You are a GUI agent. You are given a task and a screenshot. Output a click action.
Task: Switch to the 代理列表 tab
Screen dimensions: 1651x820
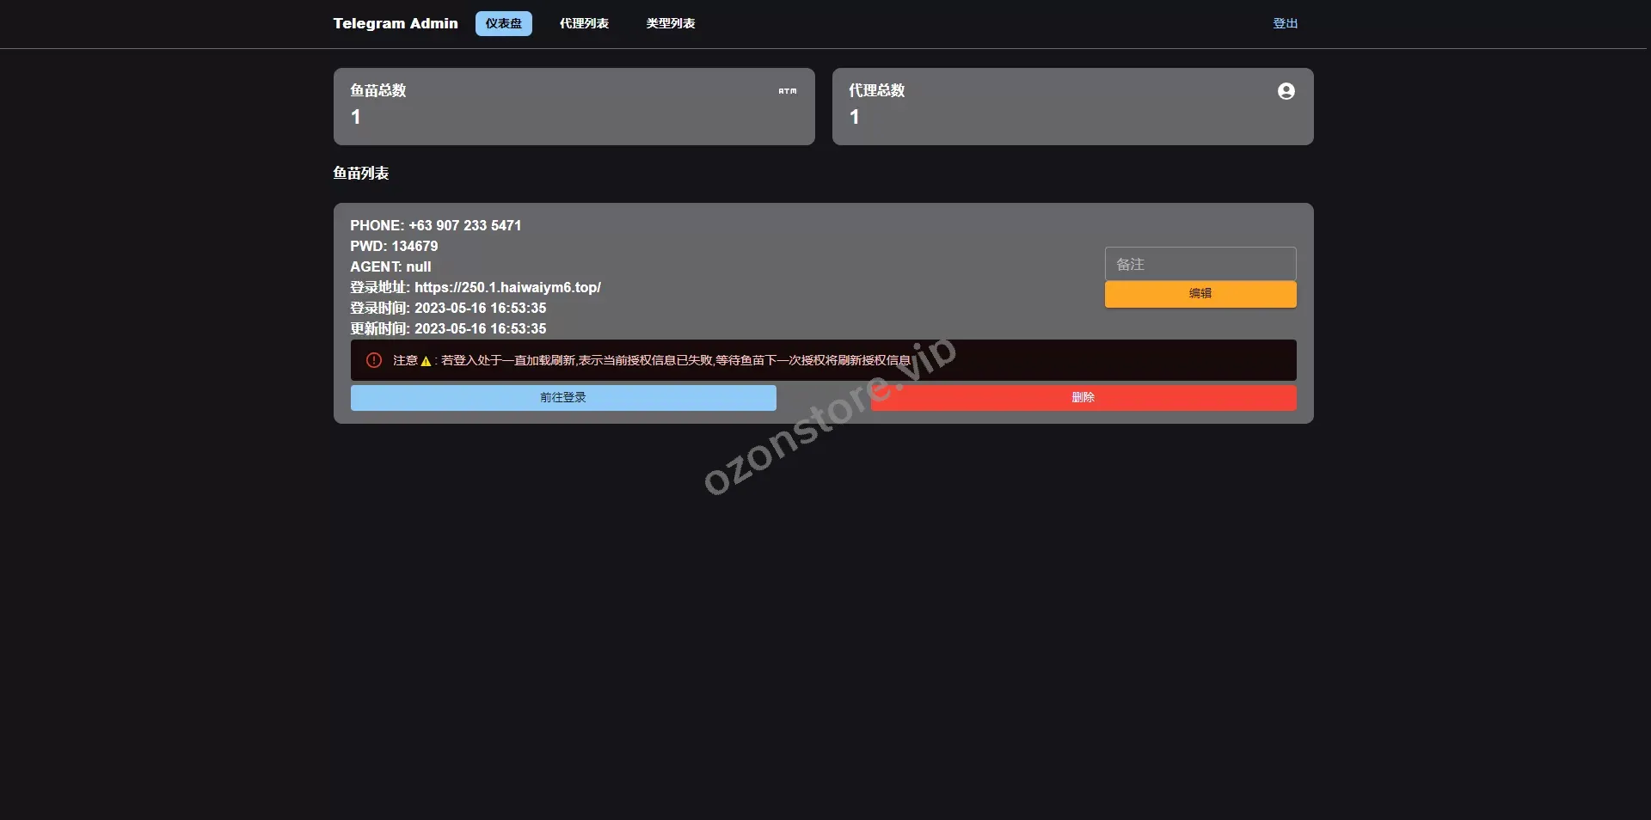pos(584,23)
